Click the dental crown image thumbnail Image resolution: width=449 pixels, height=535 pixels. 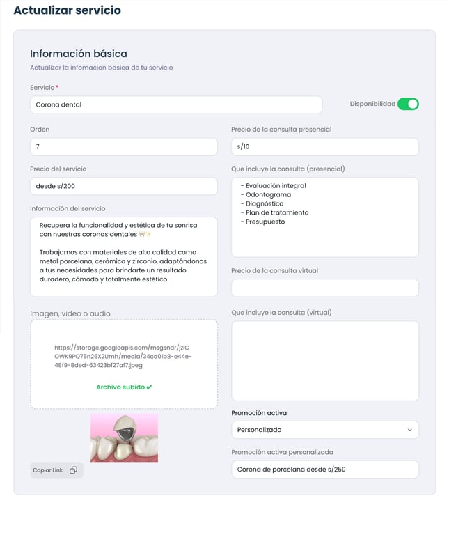124,437
